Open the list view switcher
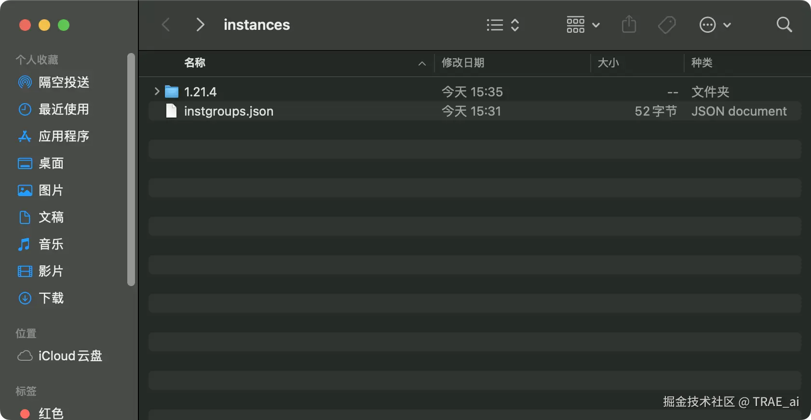 point(502,25)
